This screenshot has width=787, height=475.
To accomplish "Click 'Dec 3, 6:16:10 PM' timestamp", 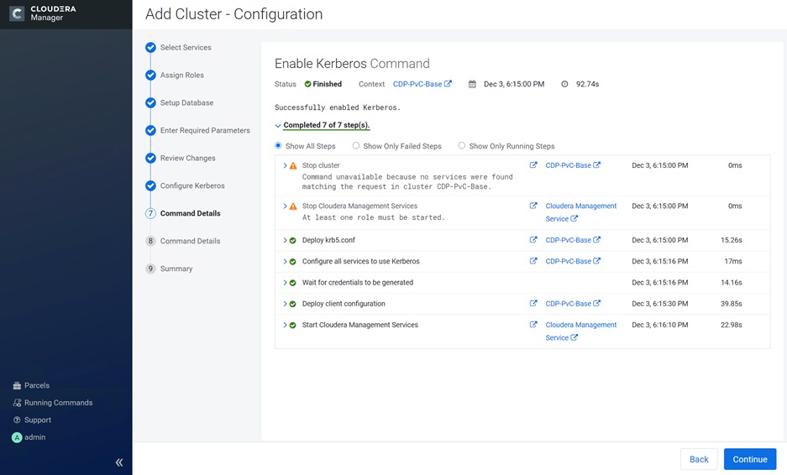I will [659, 325].
